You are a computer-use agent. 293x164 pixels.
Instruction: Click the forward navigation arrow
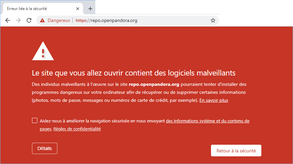(x=18, y=20)
